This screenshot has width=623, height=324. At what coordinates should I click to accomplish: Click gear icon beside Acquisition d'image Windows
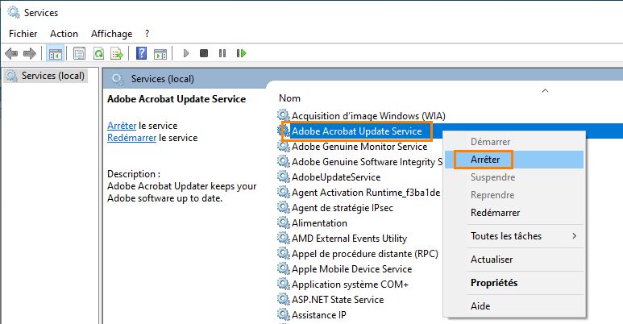click(x=283, y=116)
